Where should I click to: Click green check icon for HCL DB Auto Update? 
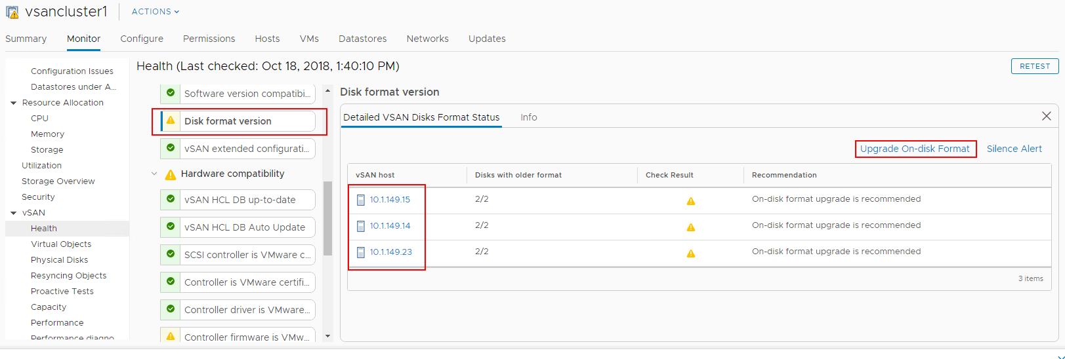[171, 227]
